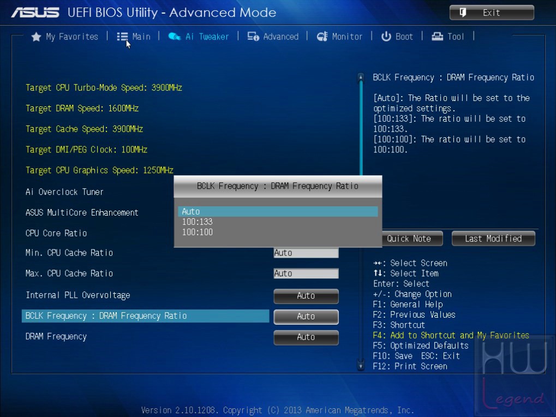Select the DRAM Frequency label
556x417 pixels.
[x=56, y=337]
